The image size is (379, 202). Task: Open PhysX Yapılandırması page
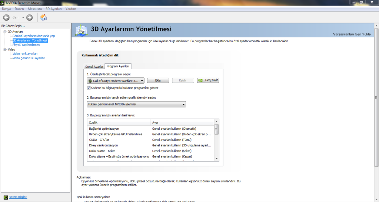click(x=26, y=45)
